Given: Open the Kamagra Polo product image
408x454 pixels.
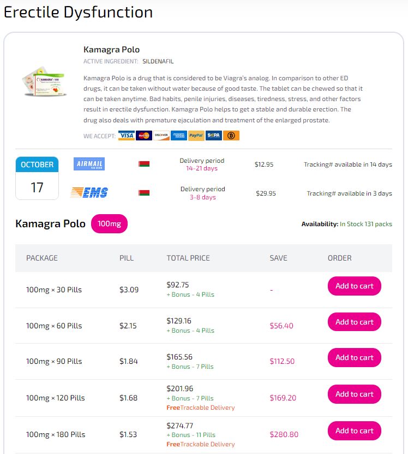Looking at the screenshot, I should (44, 81).
